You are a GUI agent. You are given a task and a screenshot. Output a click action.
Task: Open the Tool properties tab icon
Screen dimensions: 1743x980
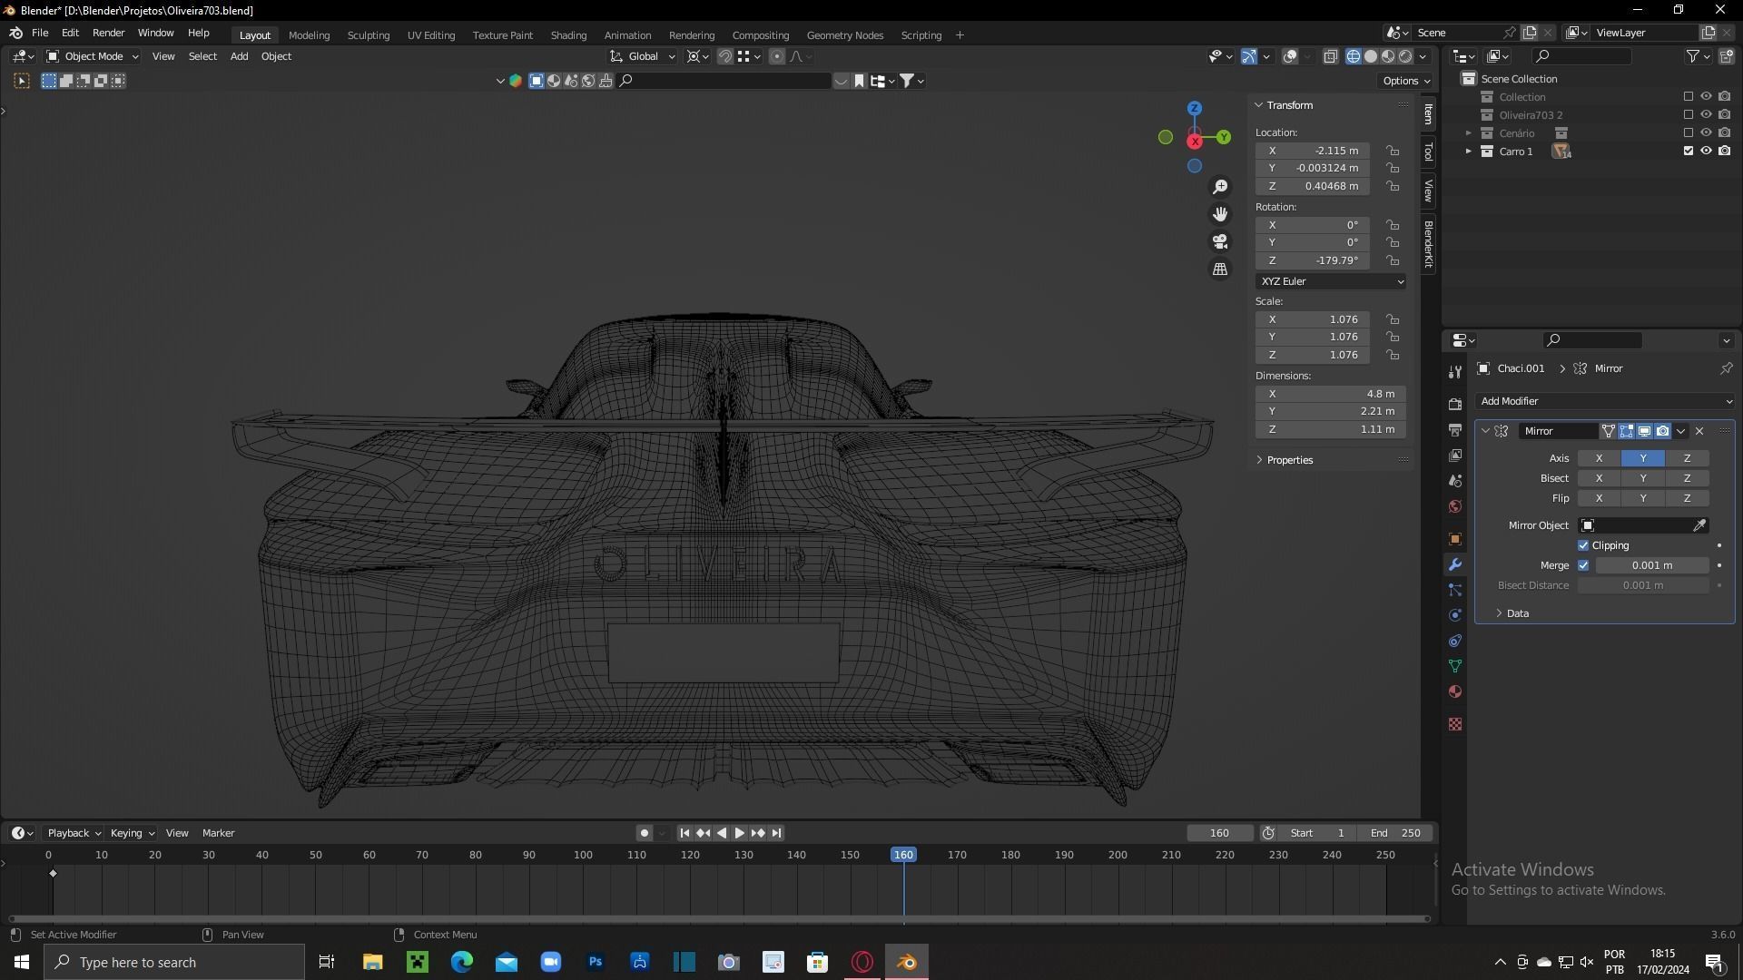pyautogui.click(x=1455, y=371)
